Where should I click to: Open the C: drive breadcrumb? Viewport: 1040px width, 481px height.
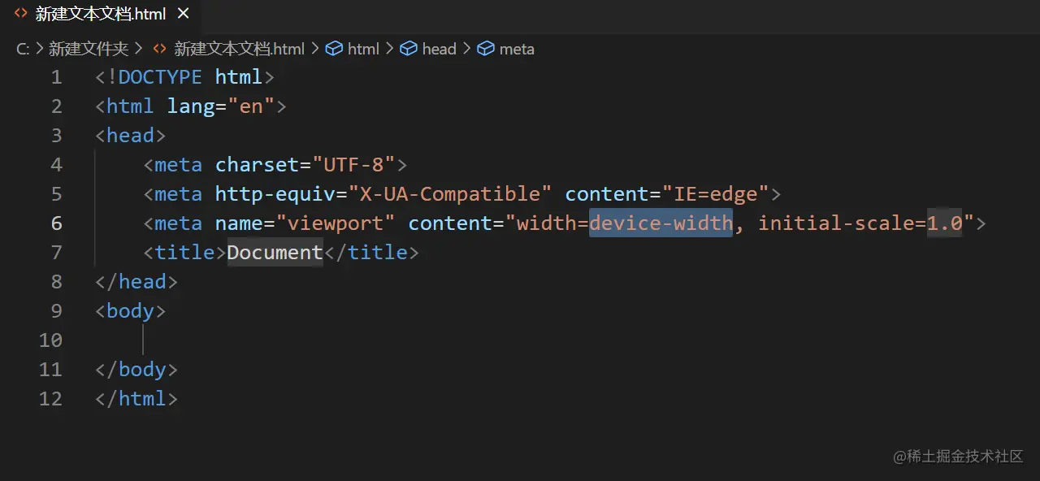click(x=23, y=49)
